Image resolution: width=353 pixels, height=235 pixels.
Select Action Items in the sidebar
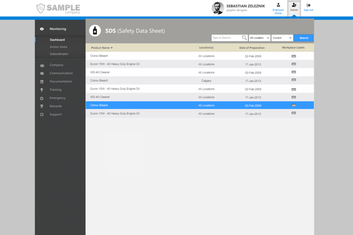(59, 47)
